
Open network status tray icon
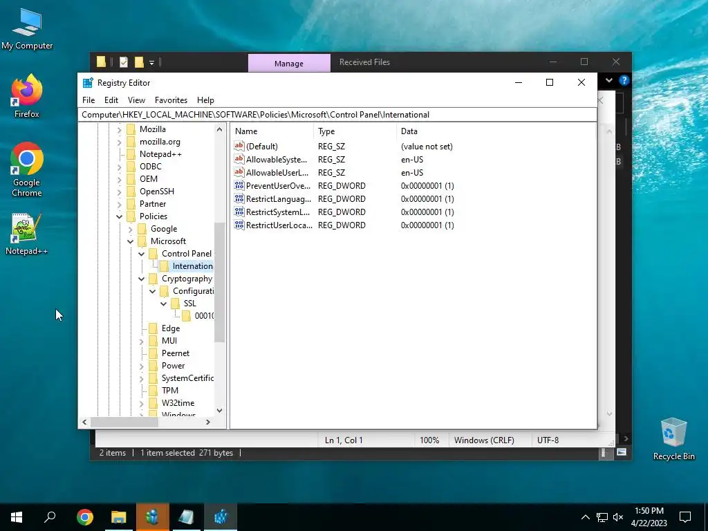coord(602,517)
